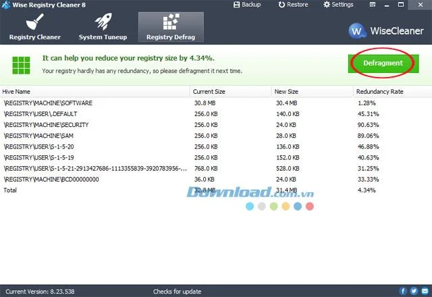This screenshot has height=297, width=432.
Task: Click the Total row label
Action: coord(10,190)
